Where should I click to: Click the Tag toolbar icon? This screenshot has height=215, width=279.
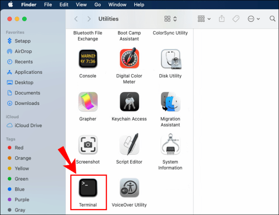(x=236, y=19)
